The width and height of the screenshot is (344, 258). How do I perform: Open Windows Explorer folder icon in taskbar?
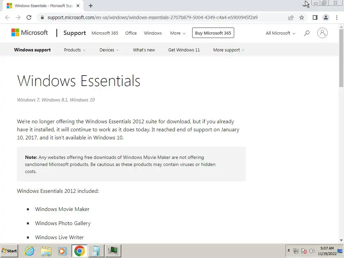46,251
